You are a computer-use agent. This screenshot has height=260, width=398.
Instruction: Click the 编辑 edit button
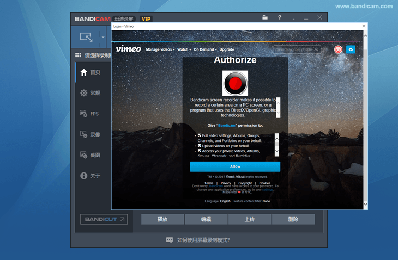point(206,219)
